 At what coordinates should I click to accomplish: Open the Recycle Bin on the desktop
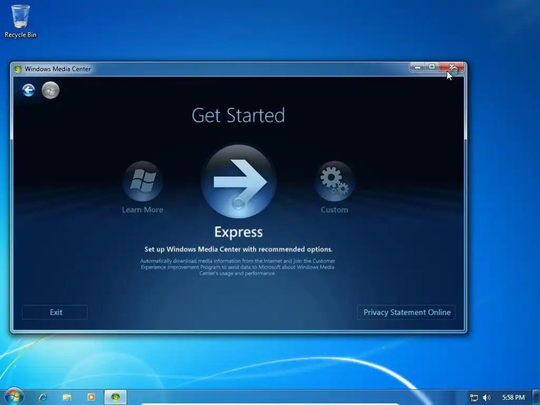point(21,21)
